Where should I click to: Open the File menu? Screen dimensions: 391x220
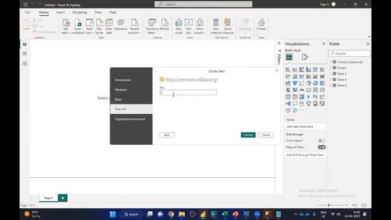[x=27, y=12]
